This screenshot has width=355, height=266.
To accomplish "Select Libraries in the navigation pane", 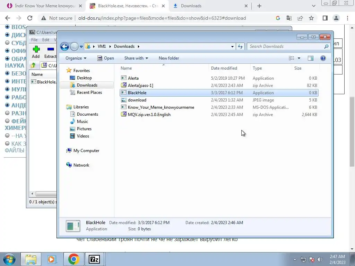I will pos(77,107).
